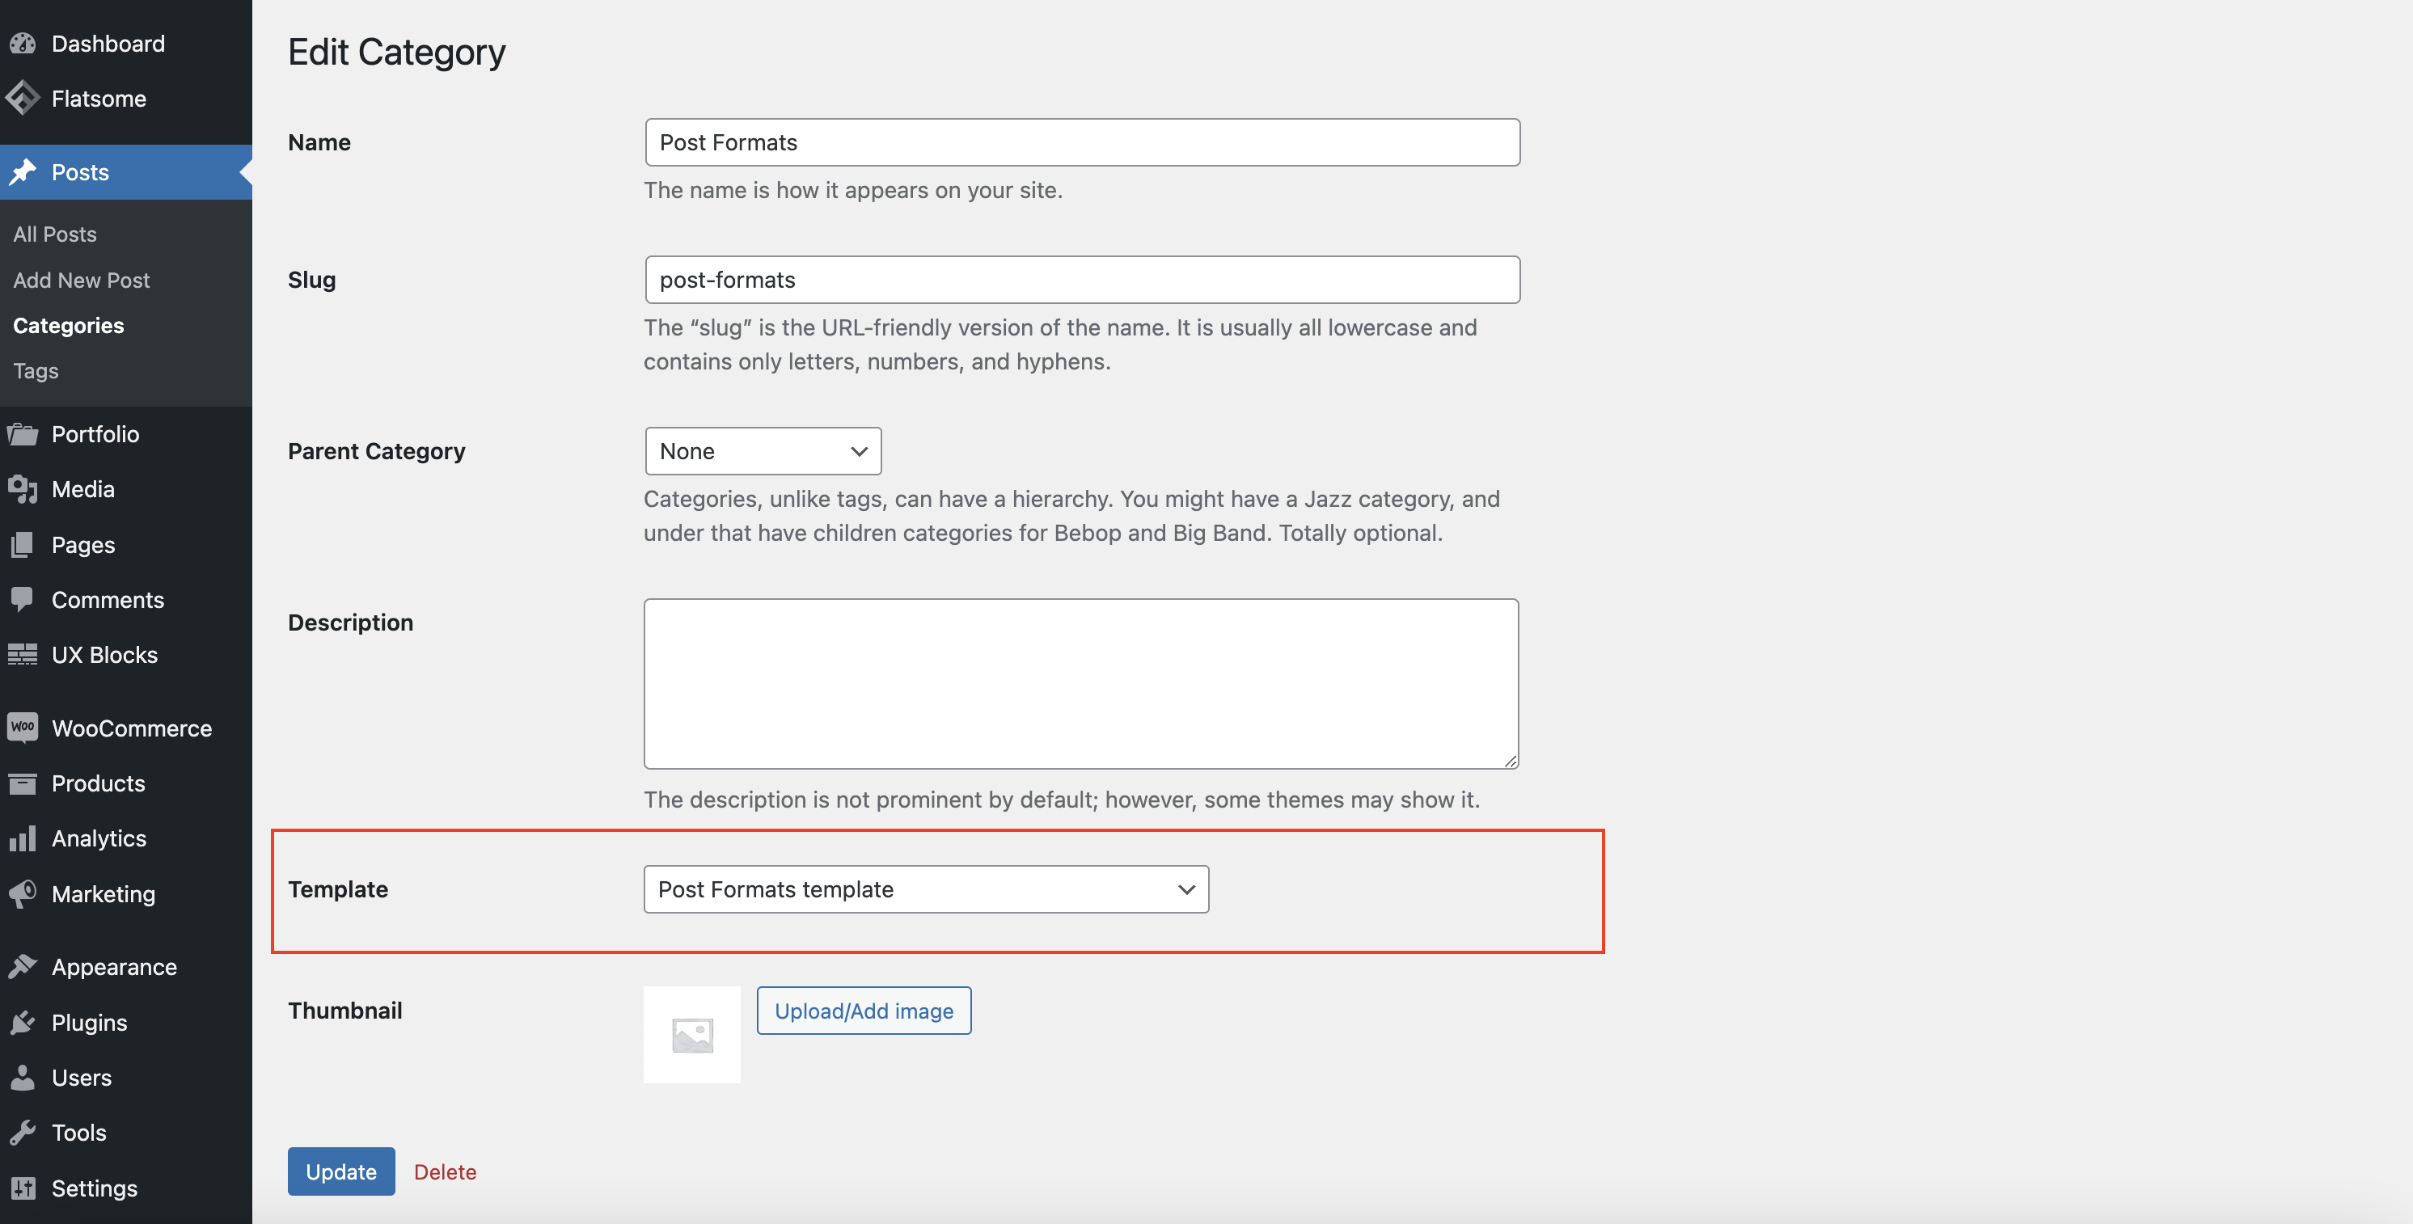Expand the Post Formats template dropdown
Image resolution: width=2413 pixels, height=1224 pixels.
pyautogui.click(x=925, y=889)
